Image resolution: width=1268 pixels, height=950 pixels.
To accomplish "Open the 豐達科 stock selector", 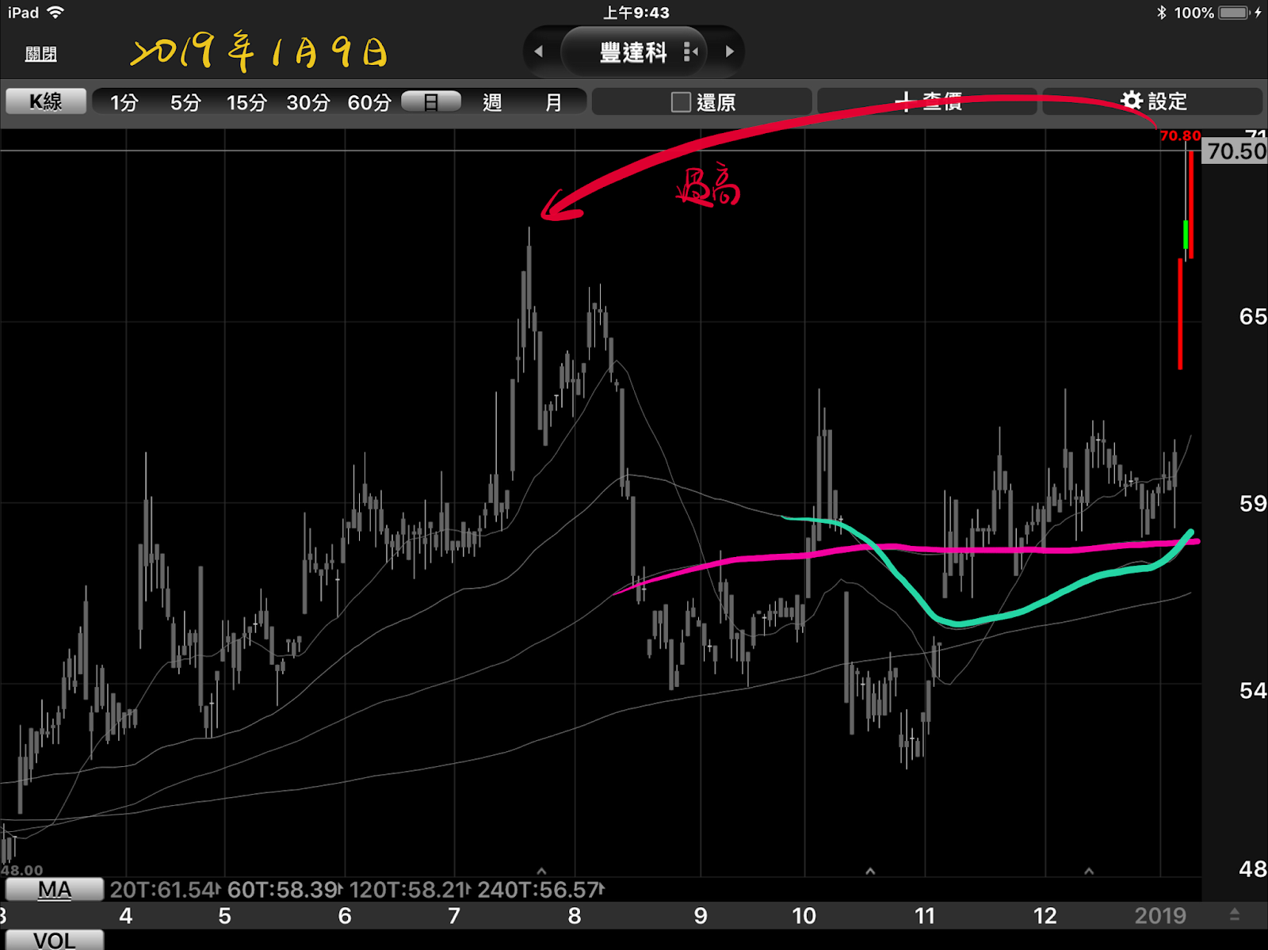I will pyautogui.click(x=634, y=52).
